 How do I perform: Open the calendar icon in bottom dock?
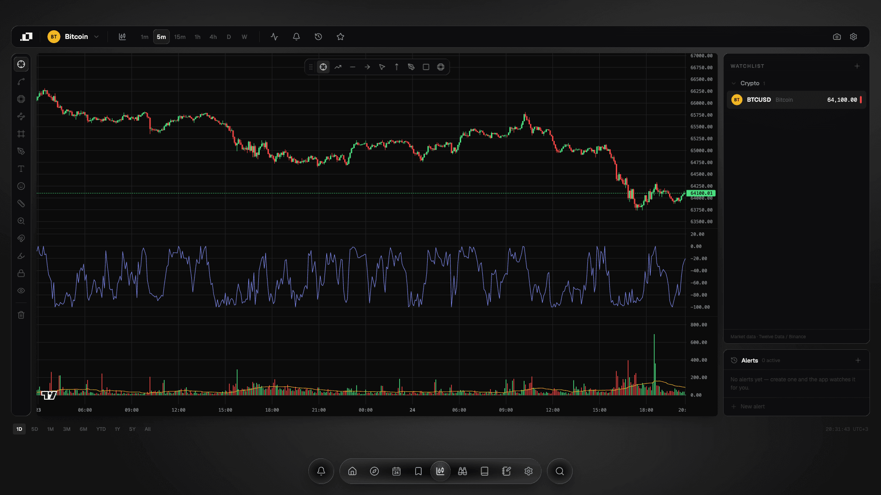(x=396, y=471)
